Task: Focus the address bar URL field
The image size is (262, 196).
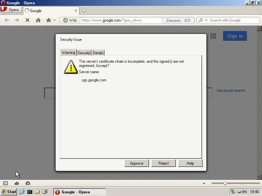Action: click(121, 20)
